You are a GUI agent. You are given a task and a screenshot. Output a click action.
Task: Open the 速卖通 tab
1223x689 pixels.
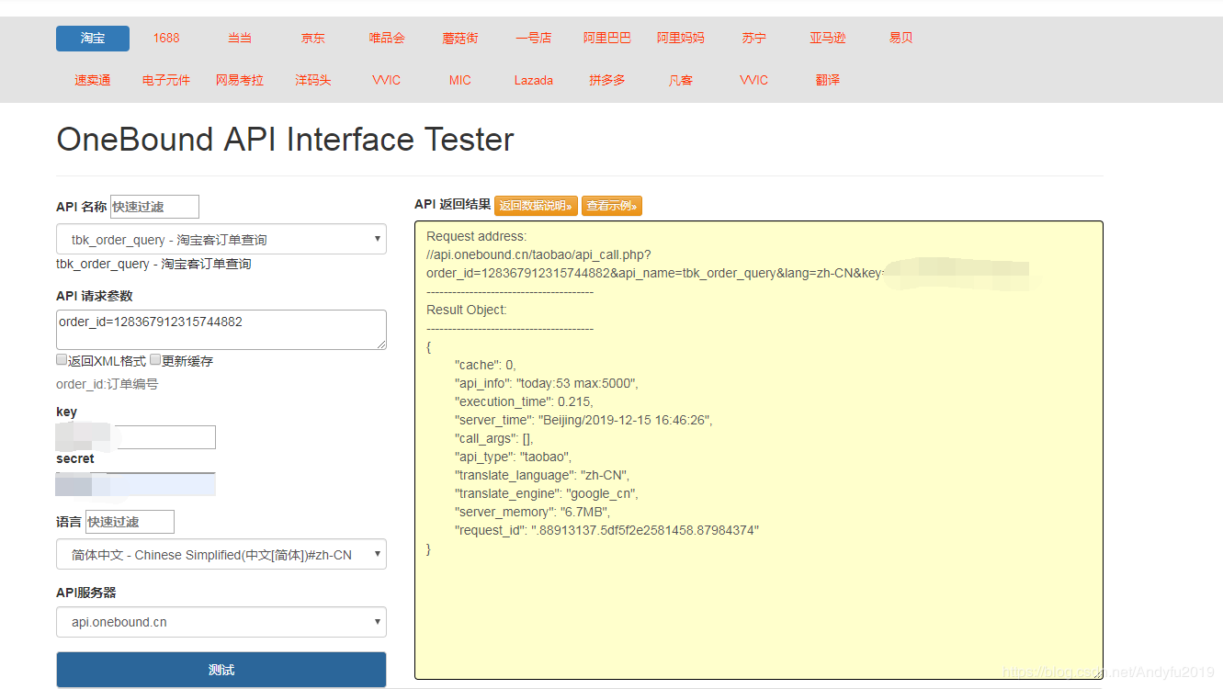pyautogui.click(x=93, y=81)
